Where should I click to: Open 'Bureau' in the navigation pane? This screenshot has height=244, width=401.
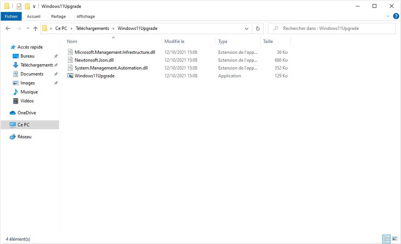27,56
